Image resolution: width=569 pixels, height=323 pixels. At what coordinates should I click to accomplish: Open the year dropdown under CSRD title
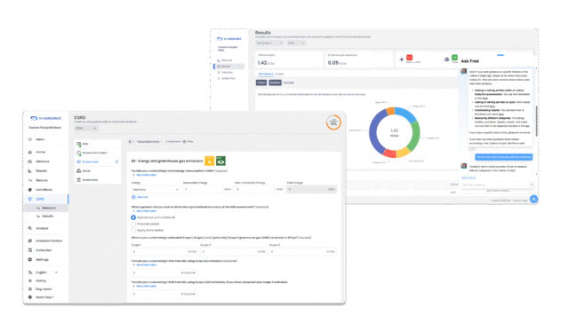[x=86, y=129]
